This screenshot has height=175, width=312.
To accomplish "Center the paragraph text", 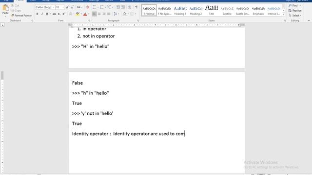I will tap(99, 14).
